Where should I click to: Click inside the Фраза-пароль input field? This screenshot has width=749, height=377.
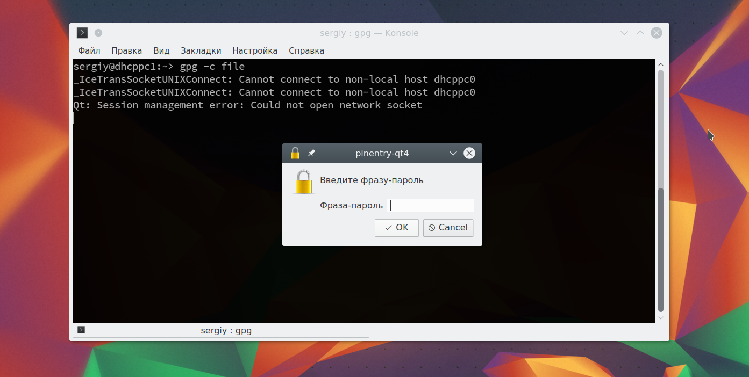point(430,205)
